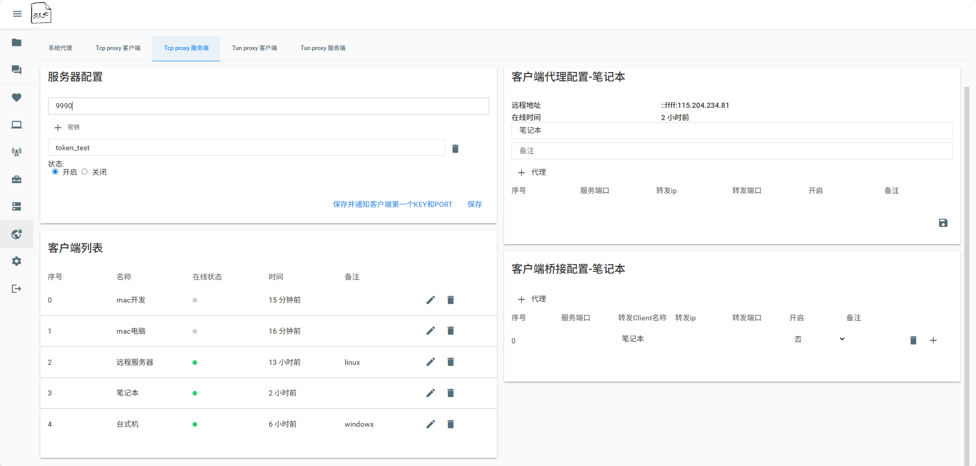The width and height of the screenshot is (976, 466).
Task: Select the 关闭 status radio button
Action: click(x=85, y=172)
